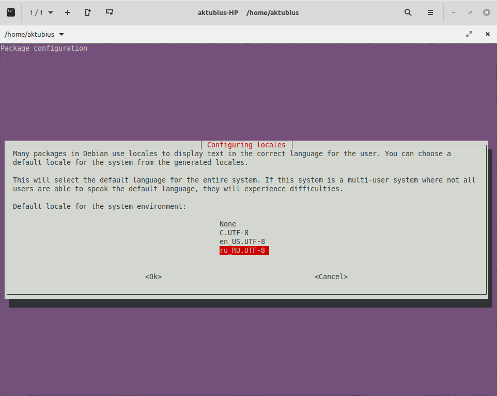The image size is (497, 396).
Task: Click the detach tab document icon
Action: [x=88, y=12]
